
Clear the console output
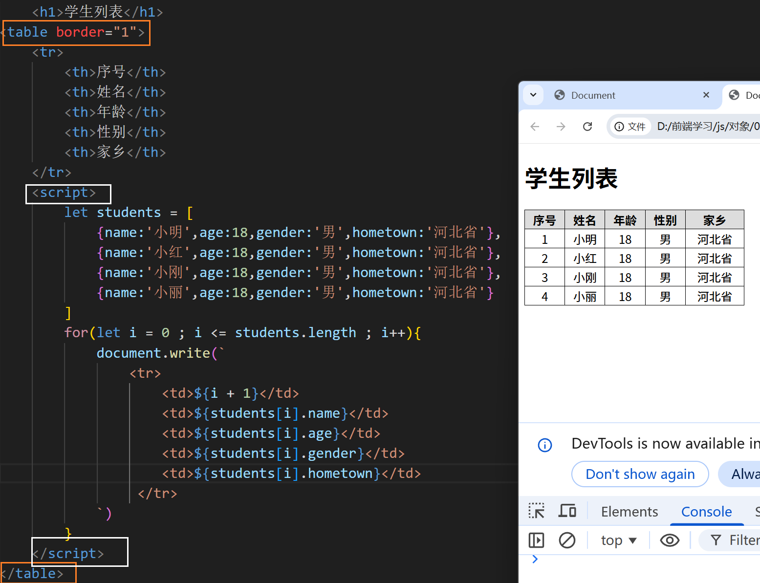(x=567, y=540)
